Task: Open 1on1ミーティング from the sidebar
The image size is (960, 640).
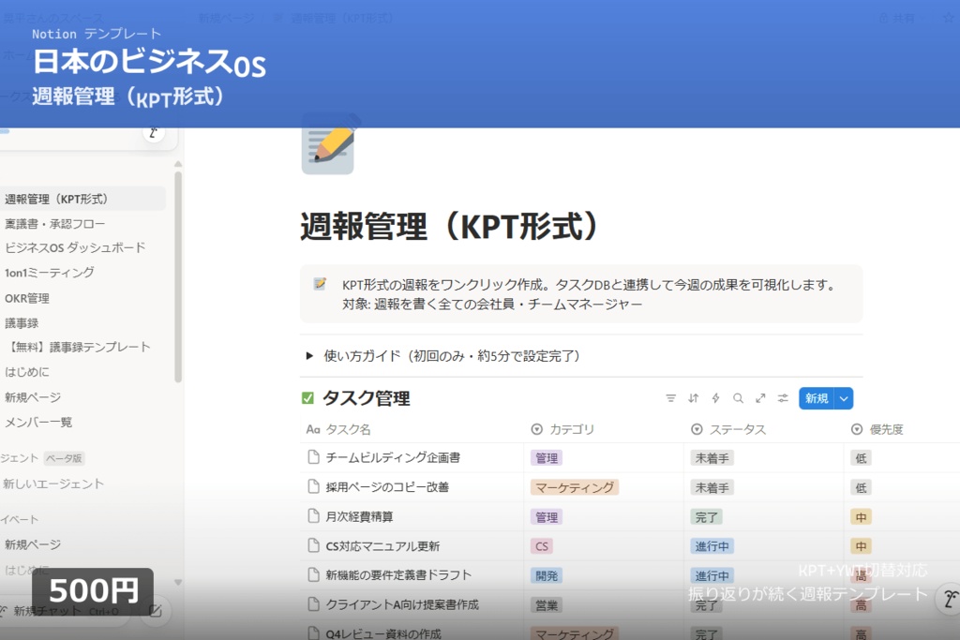Action: coord(45,273)
